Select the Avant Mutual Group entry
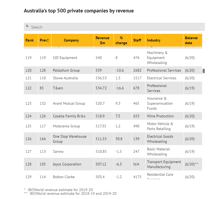Image resolution: width=209 pixels, height=199 pixels. [x=69, y=103]
